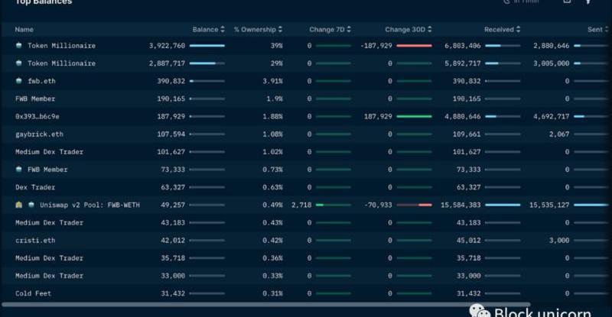
Task: Click the yellow icon on the Uniswap v2 Pool row
Action: click(18, 205)
